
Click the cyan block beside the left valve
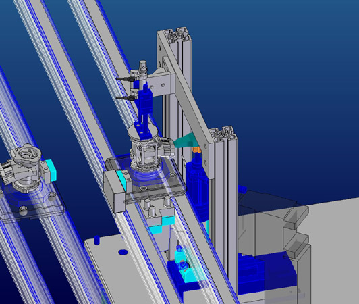pyautogui.click(x=51, y=170)
